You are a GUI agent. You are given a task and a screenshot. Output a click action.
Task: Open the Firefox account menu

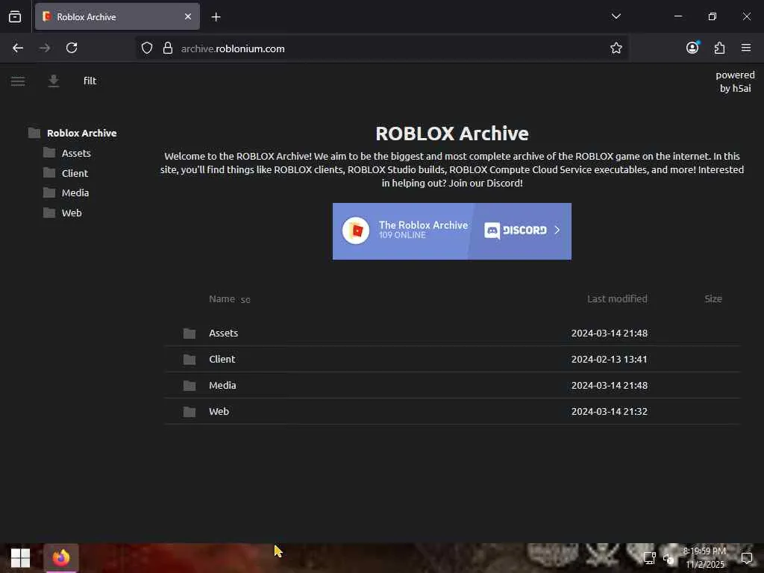(692, 47)
